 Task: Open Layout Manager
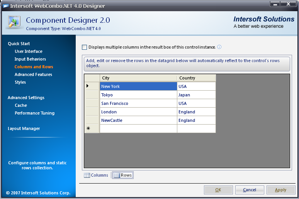pos(24,128)
